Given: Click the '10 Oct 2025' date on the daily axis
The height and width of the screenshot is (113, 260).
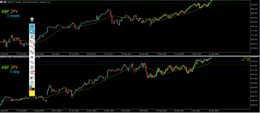Looking at the screenshot, I should pos(57,111).
